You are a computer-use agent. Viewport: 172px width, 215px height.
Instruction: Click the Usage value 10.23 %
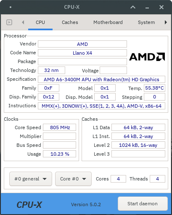pyautogui.click(x=59, y=154)
